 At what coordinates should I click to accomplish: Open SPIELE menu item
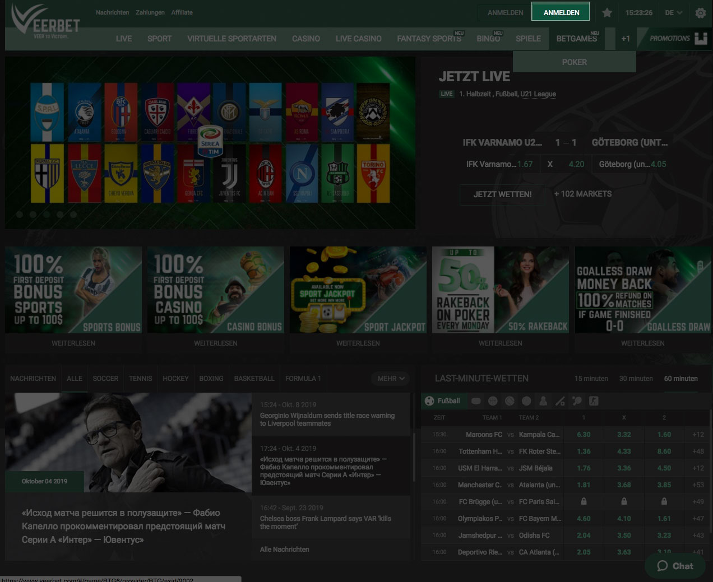tap(528, 39)
